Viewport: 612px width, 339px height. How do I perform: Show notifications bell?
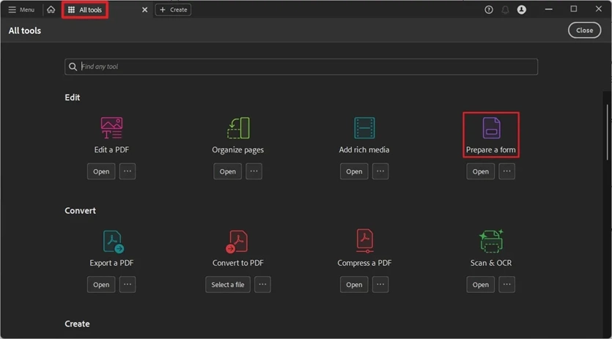click(505, 10)
